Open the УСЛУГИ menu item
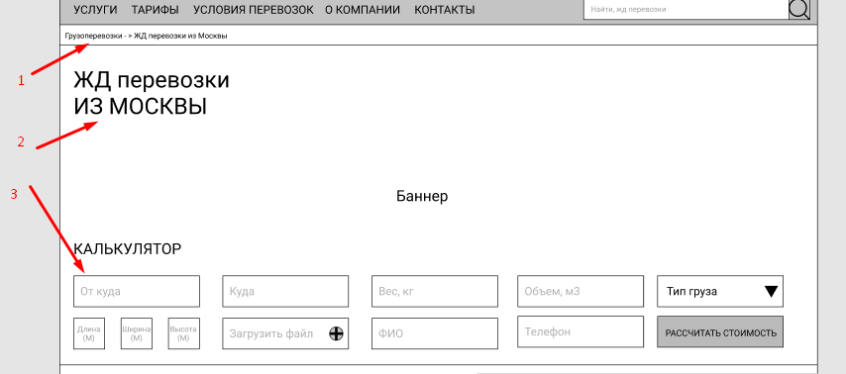This screenshot has height=374, width=846. point(95,10)
